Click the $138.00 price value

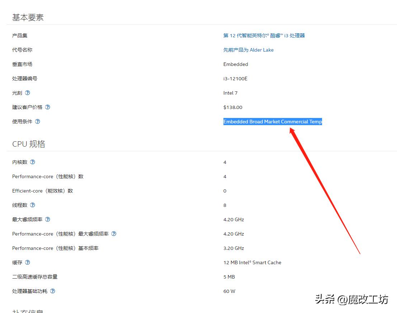(x=233, y=107)
